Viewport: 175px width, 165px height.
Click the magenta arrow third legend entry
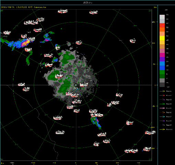tap(162, 100)
